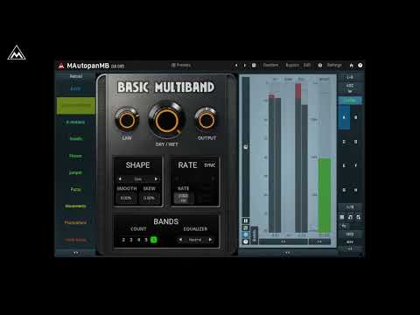The width and height of the screenshot is (420, 315).
Task: Set band count to 6
Action: click(154, 240)
